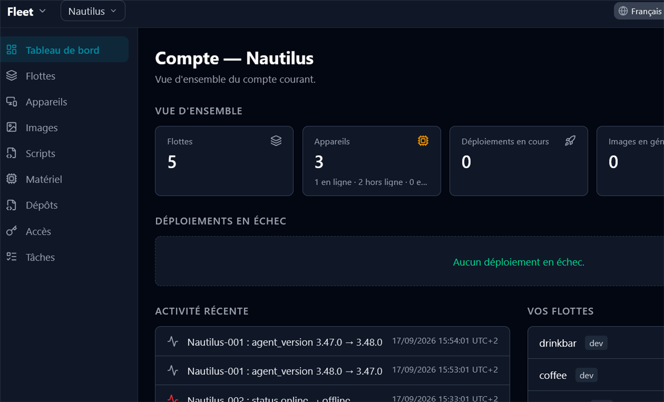Image resolution: width=664 pixels, height=402 pixels.
Task: Open Nautilus-002 status activity row
Action: click(x=333, y=395)
